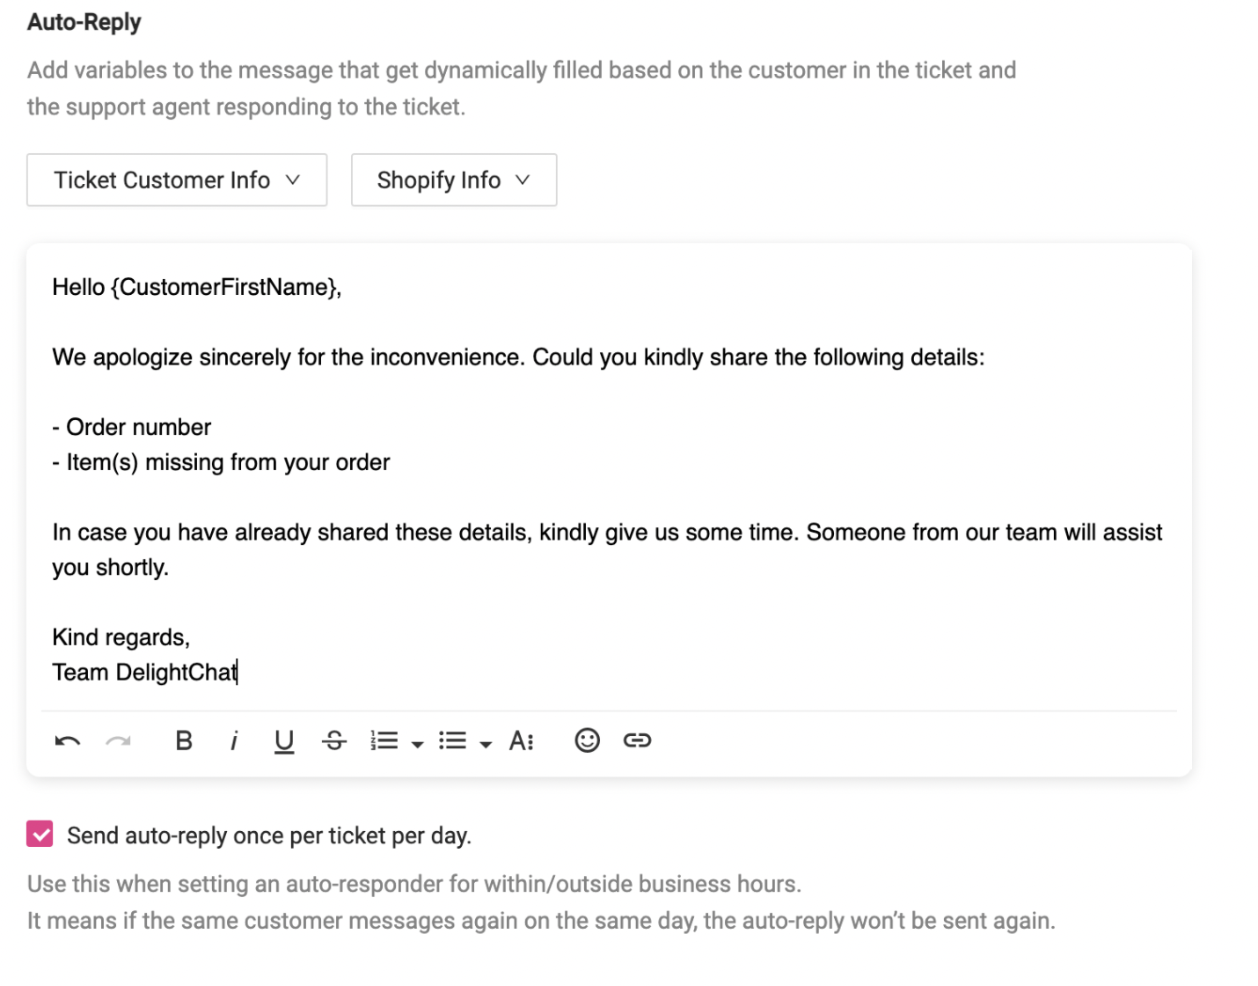Click the text size icon

tap(521, 740)
